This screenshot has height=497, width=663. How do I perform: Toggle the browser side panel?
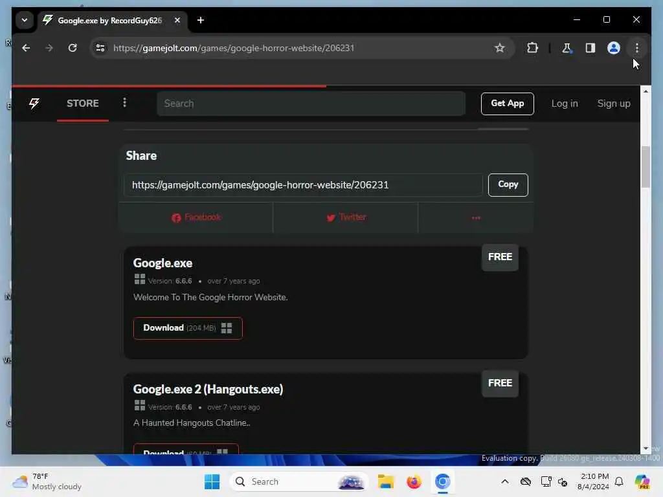point(590,48)
